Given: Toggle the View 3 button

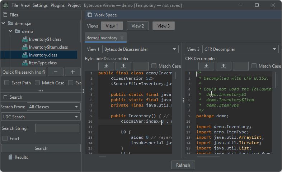Looking at the screenshot, I should 164,26.
